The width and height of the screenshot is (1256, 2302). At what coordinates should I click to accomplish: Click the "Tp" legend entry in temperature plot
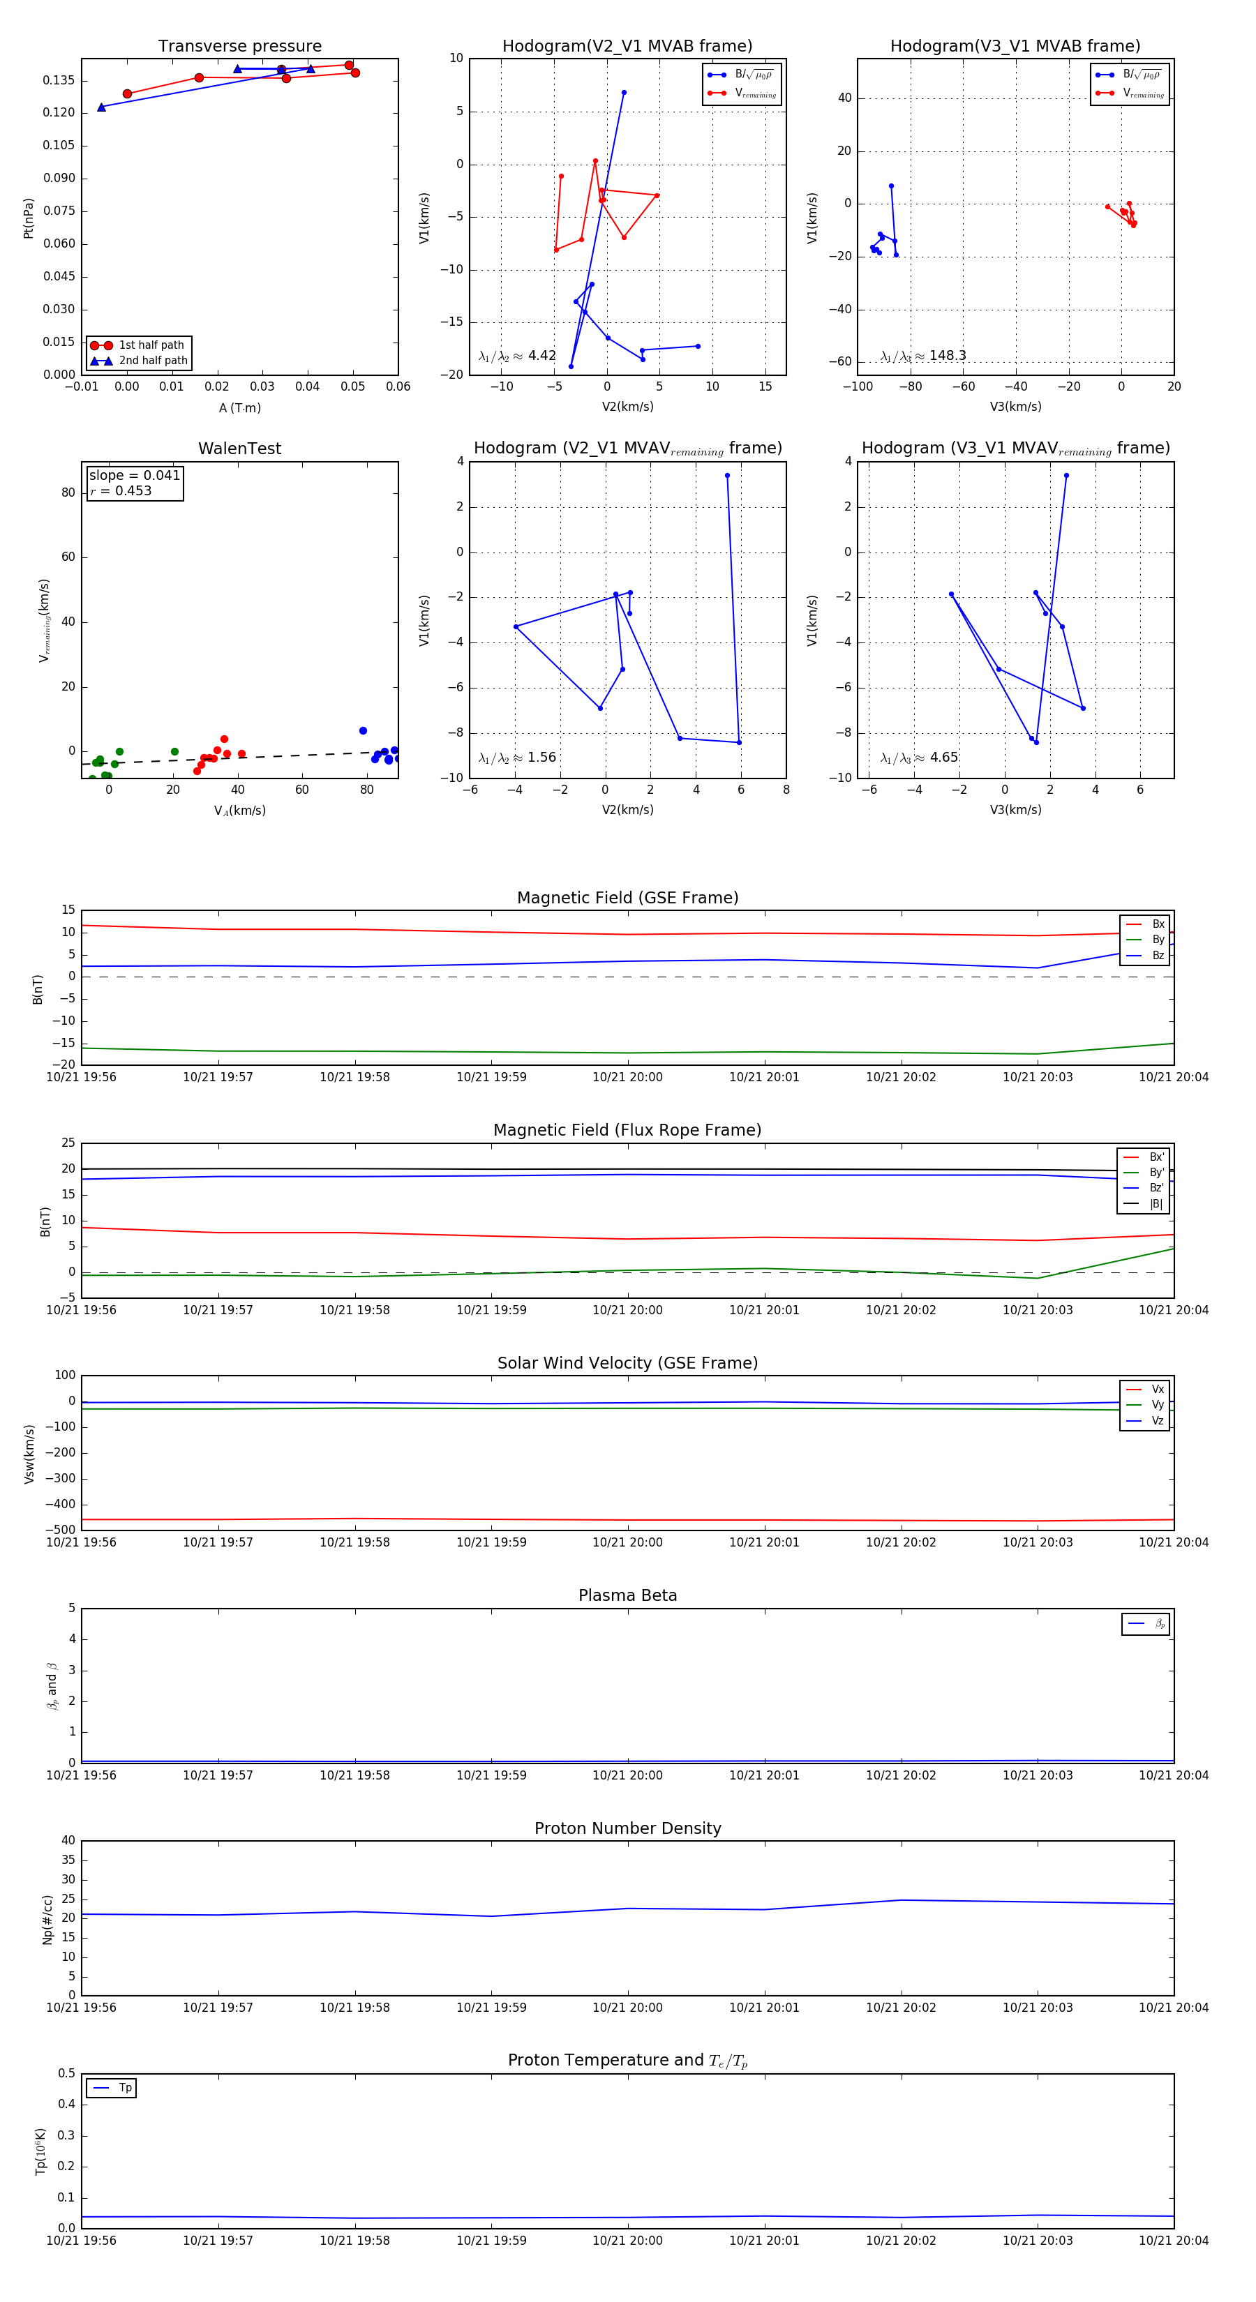(112, 2089)
